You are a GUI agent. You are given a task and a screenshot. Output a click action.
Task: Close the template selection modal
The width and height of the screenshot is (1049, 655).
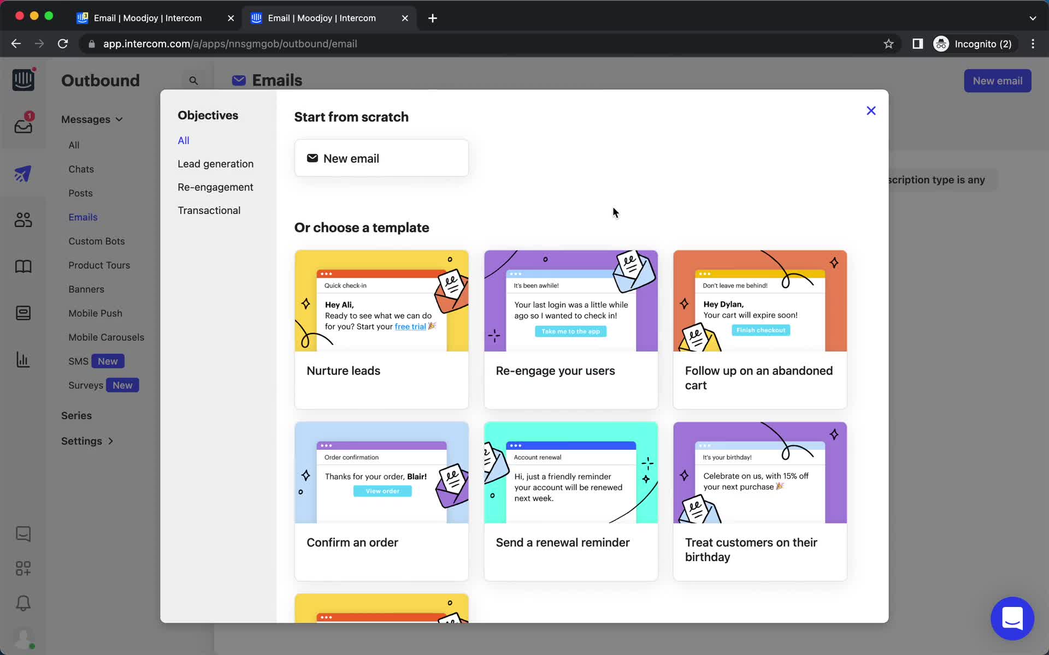pyautogui.click(x=871, y=110)
